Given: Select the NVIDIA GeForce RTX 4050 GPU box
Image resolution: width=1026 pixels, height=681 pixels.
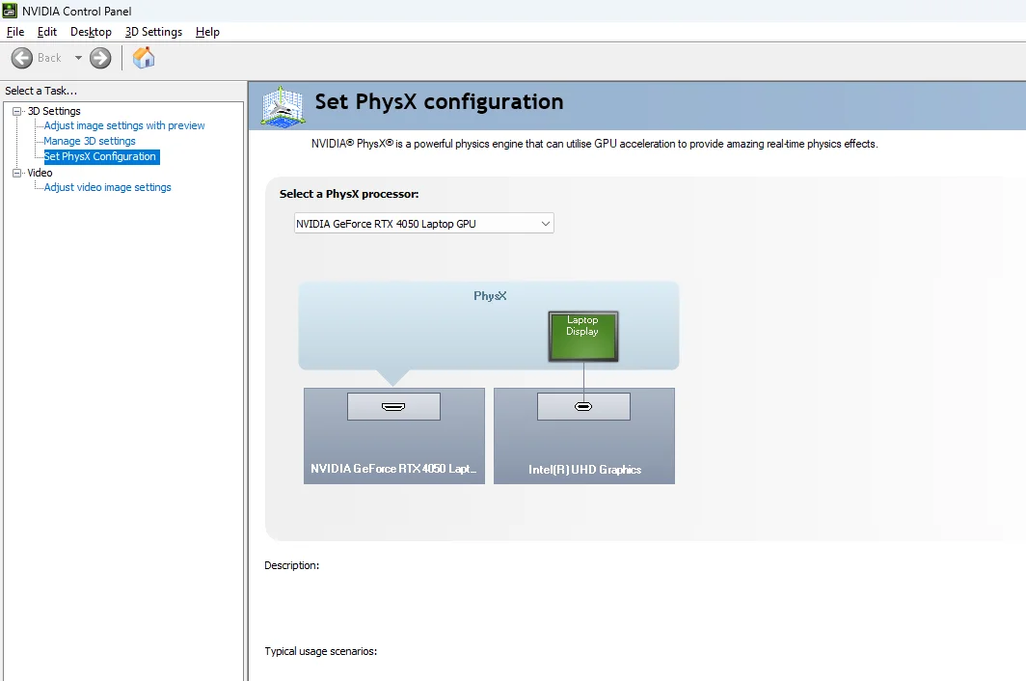Looking at the screenshot, I should 393,436.
